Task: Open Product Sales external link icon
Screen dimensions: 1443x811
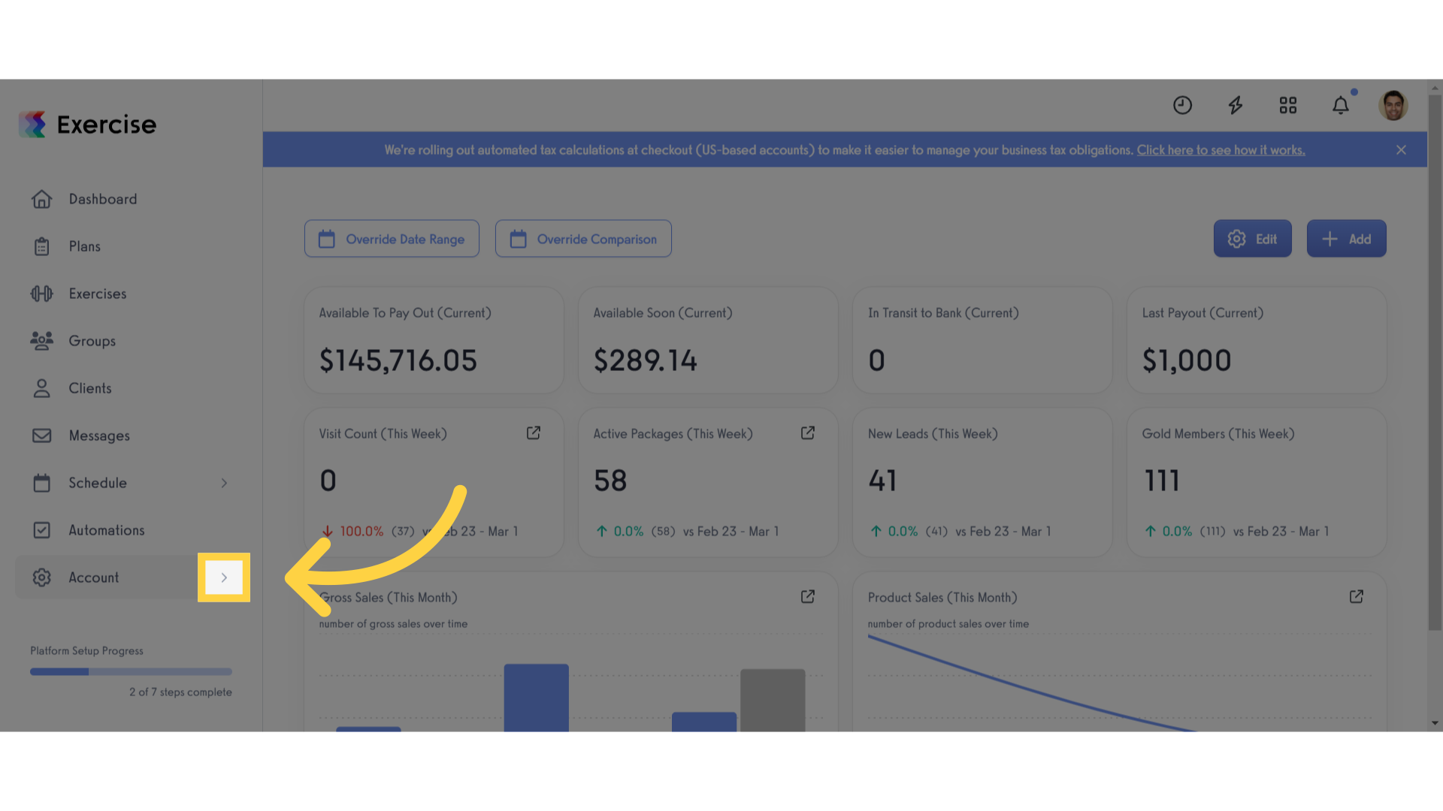Action: [1357, 597]
